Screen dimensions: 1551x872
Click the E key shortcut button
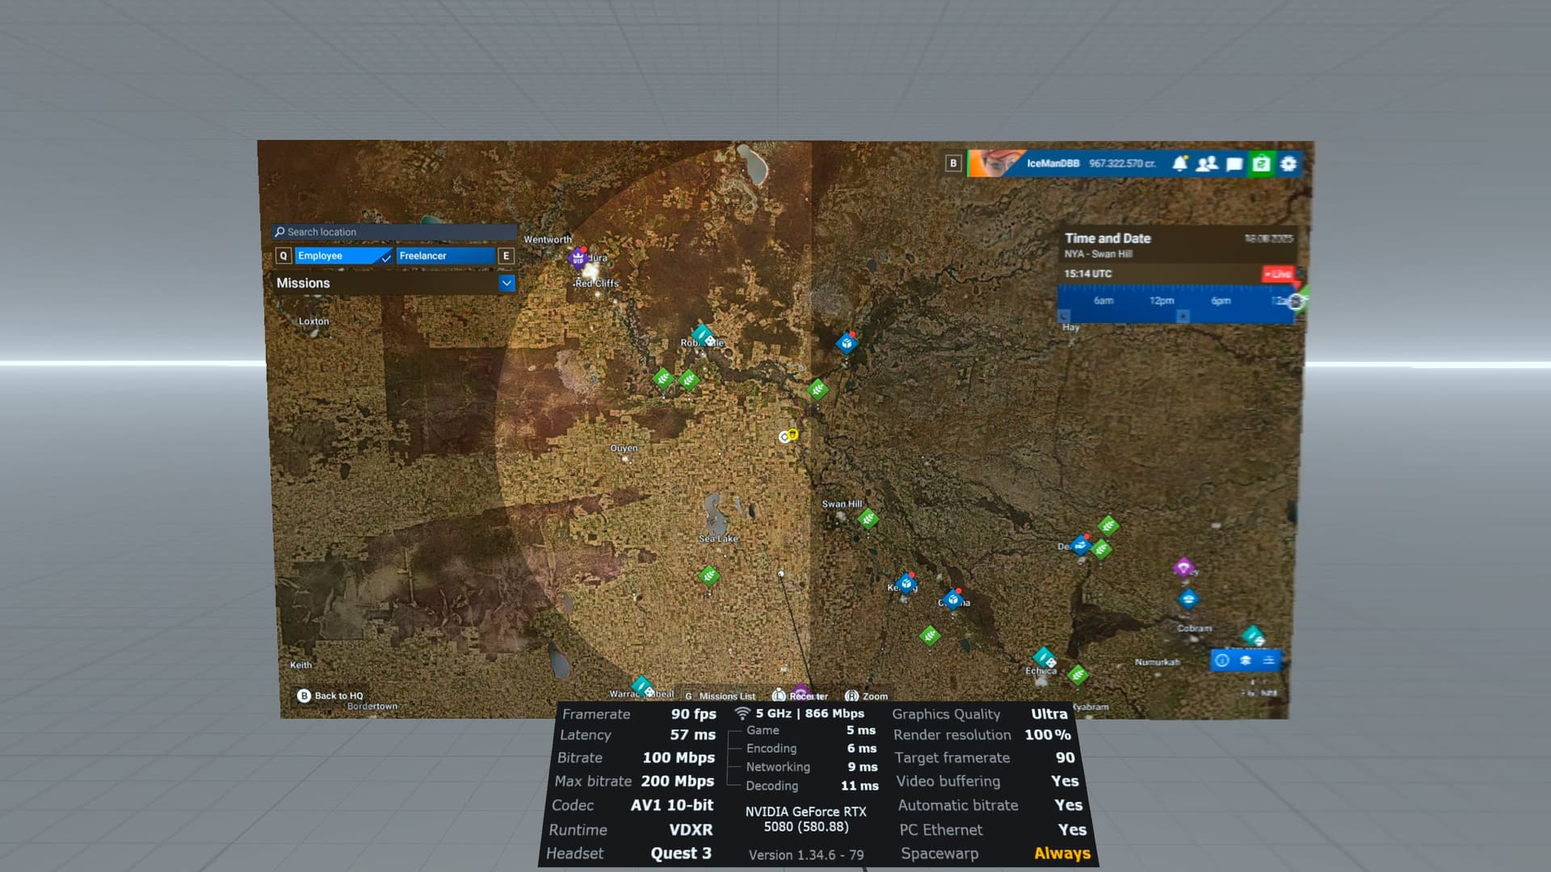pyautogui.click(x=506, y=256)
